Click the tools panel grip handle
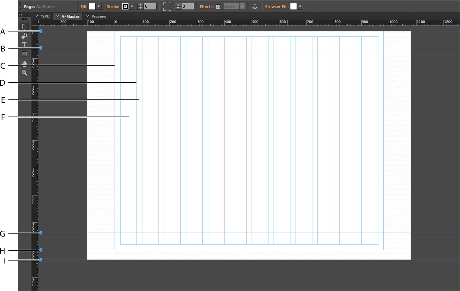460x291 pixels. click(x=25, y=19)
